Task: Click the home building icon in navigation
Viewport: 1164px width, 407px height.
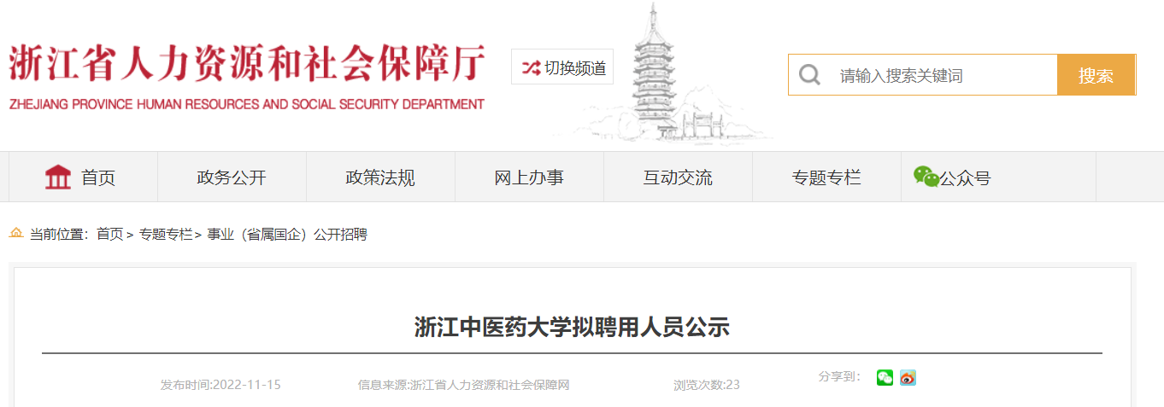Action: pyautogui.click(x=58, y=177)
